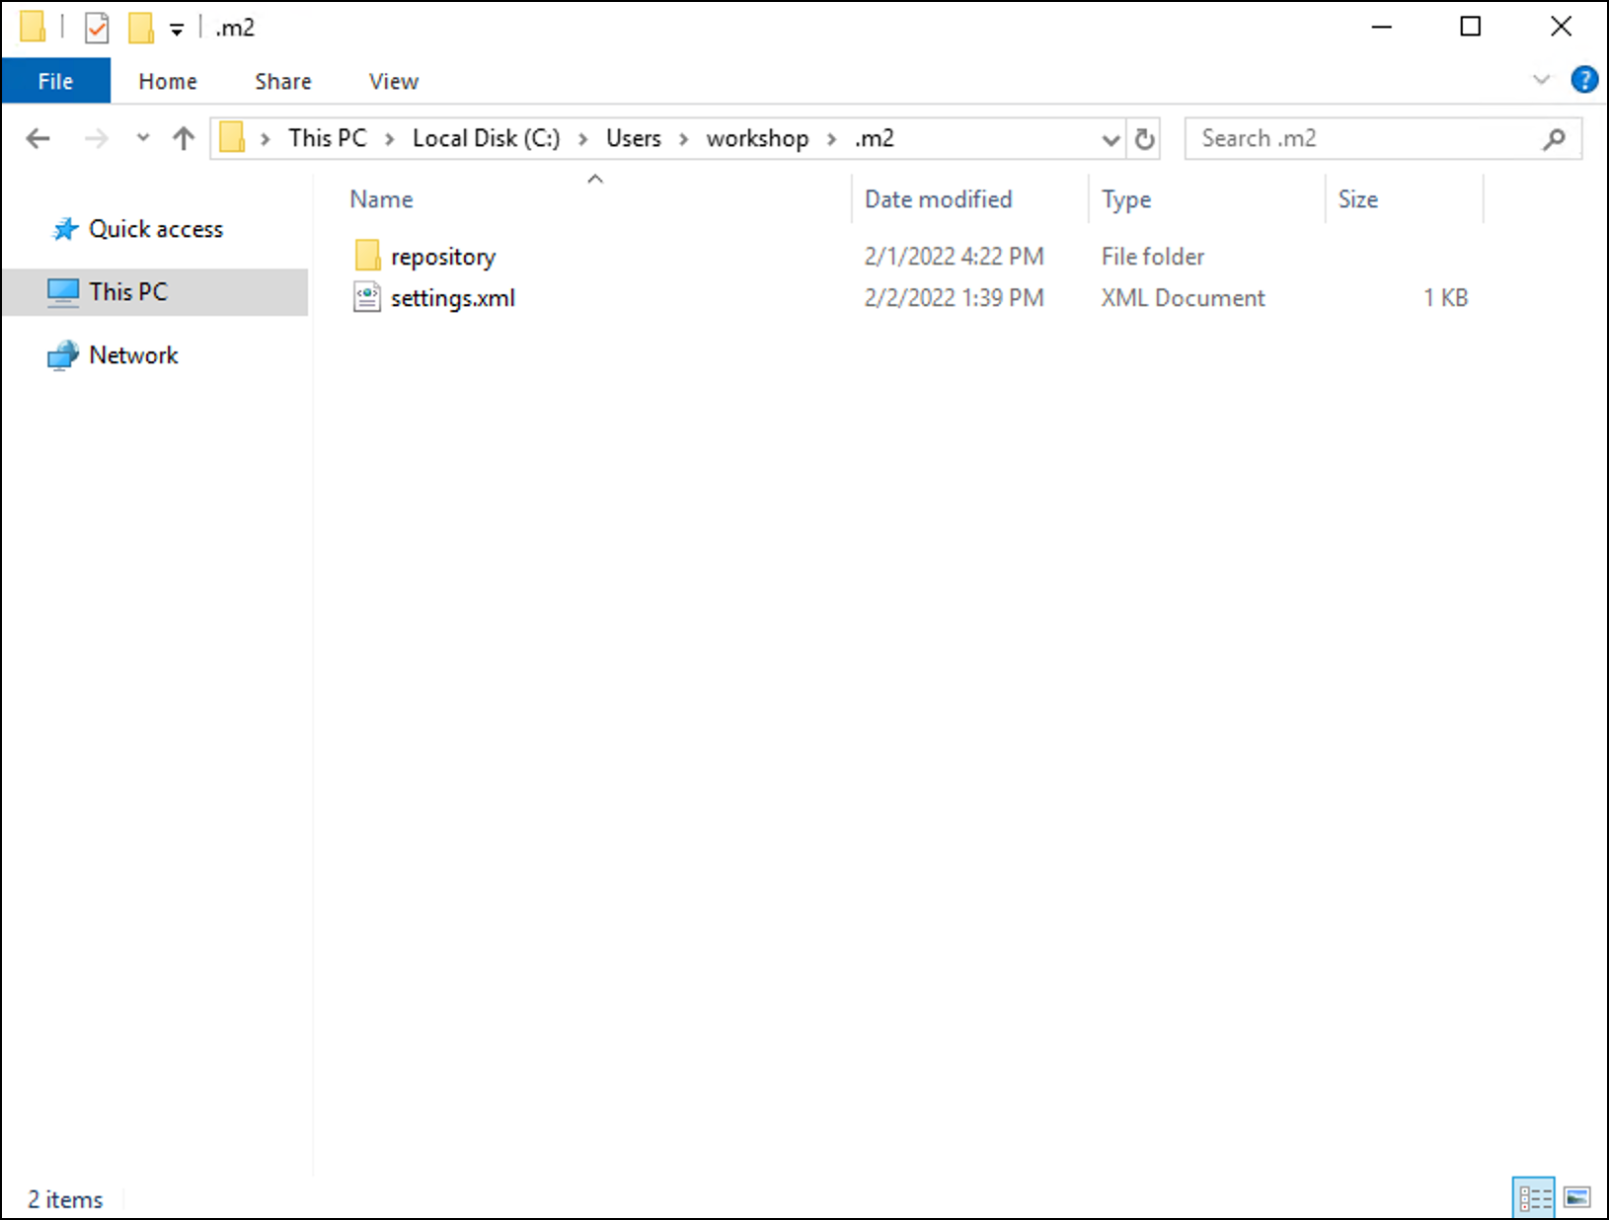Viewport: 1609px width, 1220px height.
Task: Click the Properties icon in quick access toolbar
Action: click(97, 28)
